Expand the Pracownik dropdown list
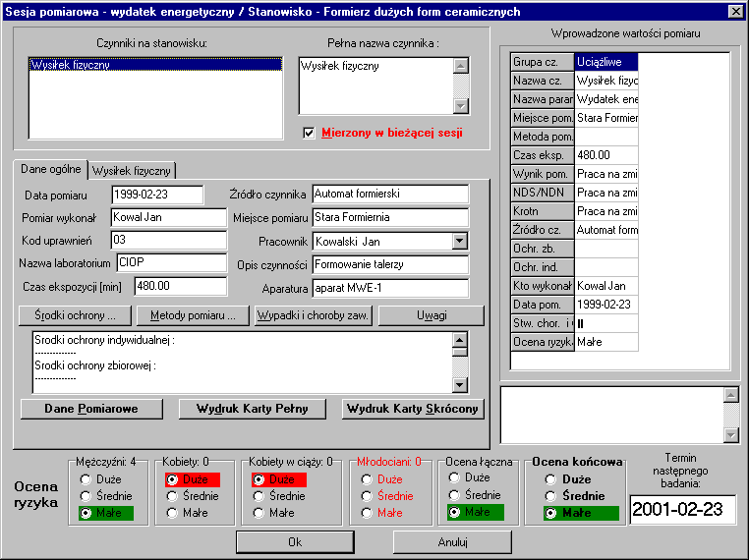 [459, 241]
